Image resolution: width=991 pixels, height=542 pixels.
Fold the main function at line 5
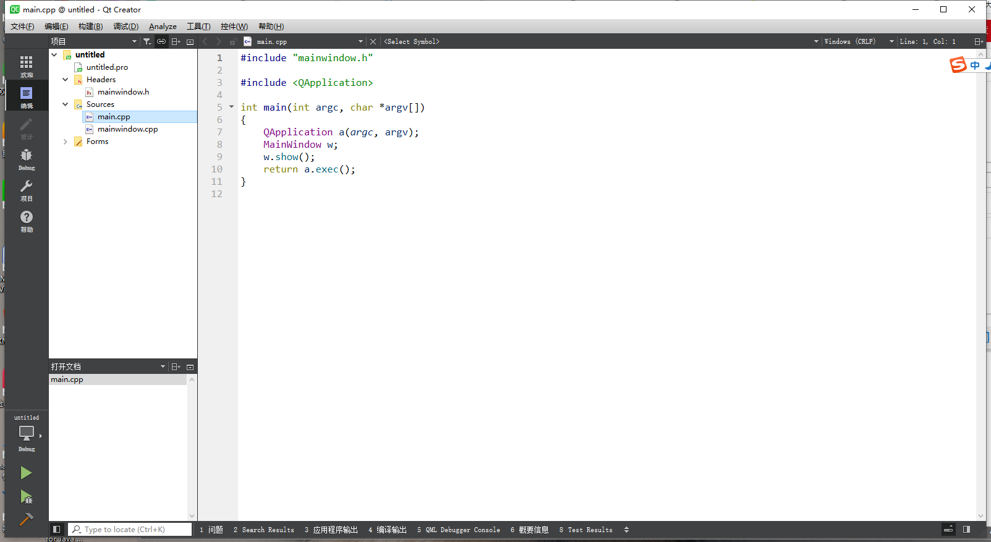coord(232,107)
